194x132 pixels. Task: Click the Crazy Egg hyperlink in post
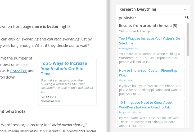pyautogui.click(x=19, y=71)
